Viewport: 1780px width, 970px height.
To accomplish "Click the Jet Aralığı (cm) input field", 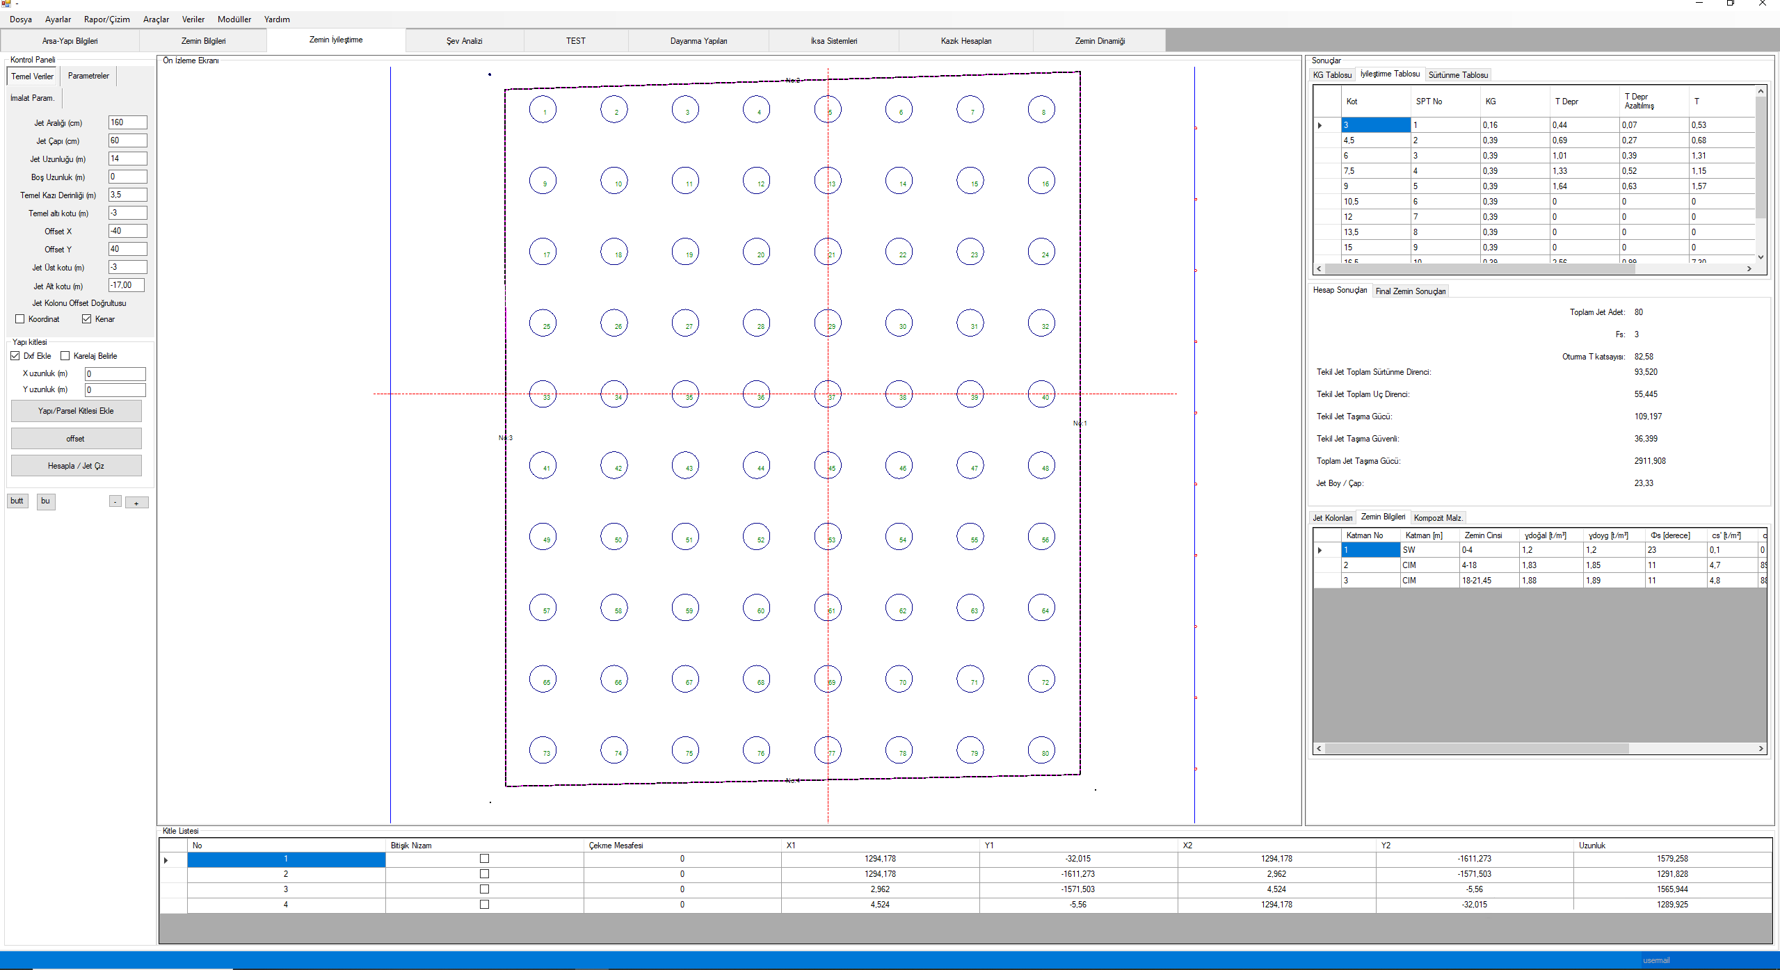I will click(127, 122).
